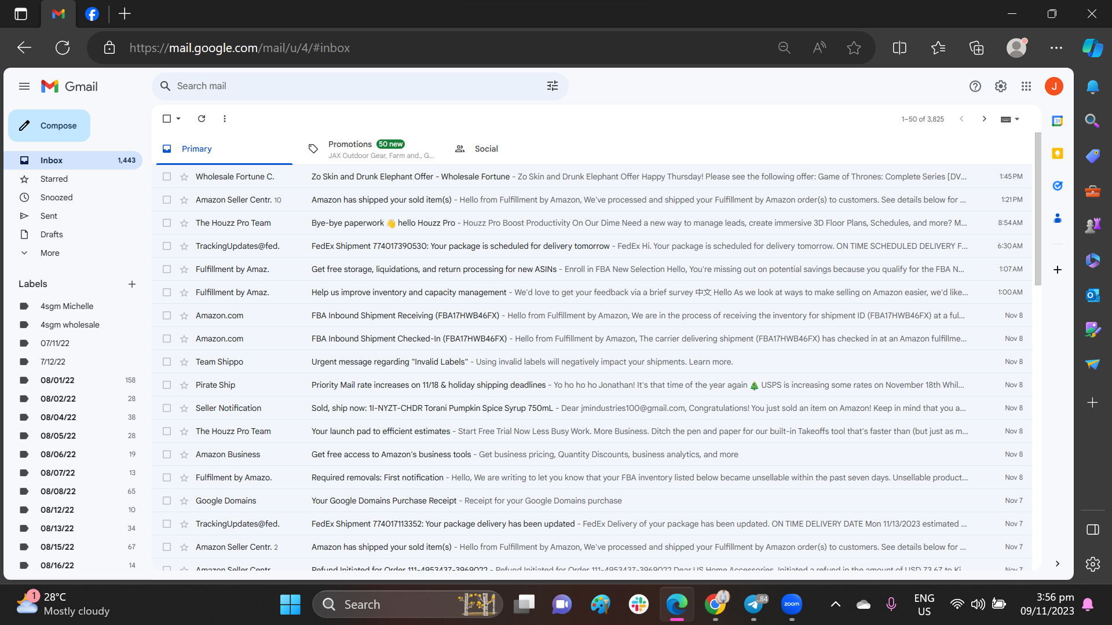Compose a new email

(49, 126)
